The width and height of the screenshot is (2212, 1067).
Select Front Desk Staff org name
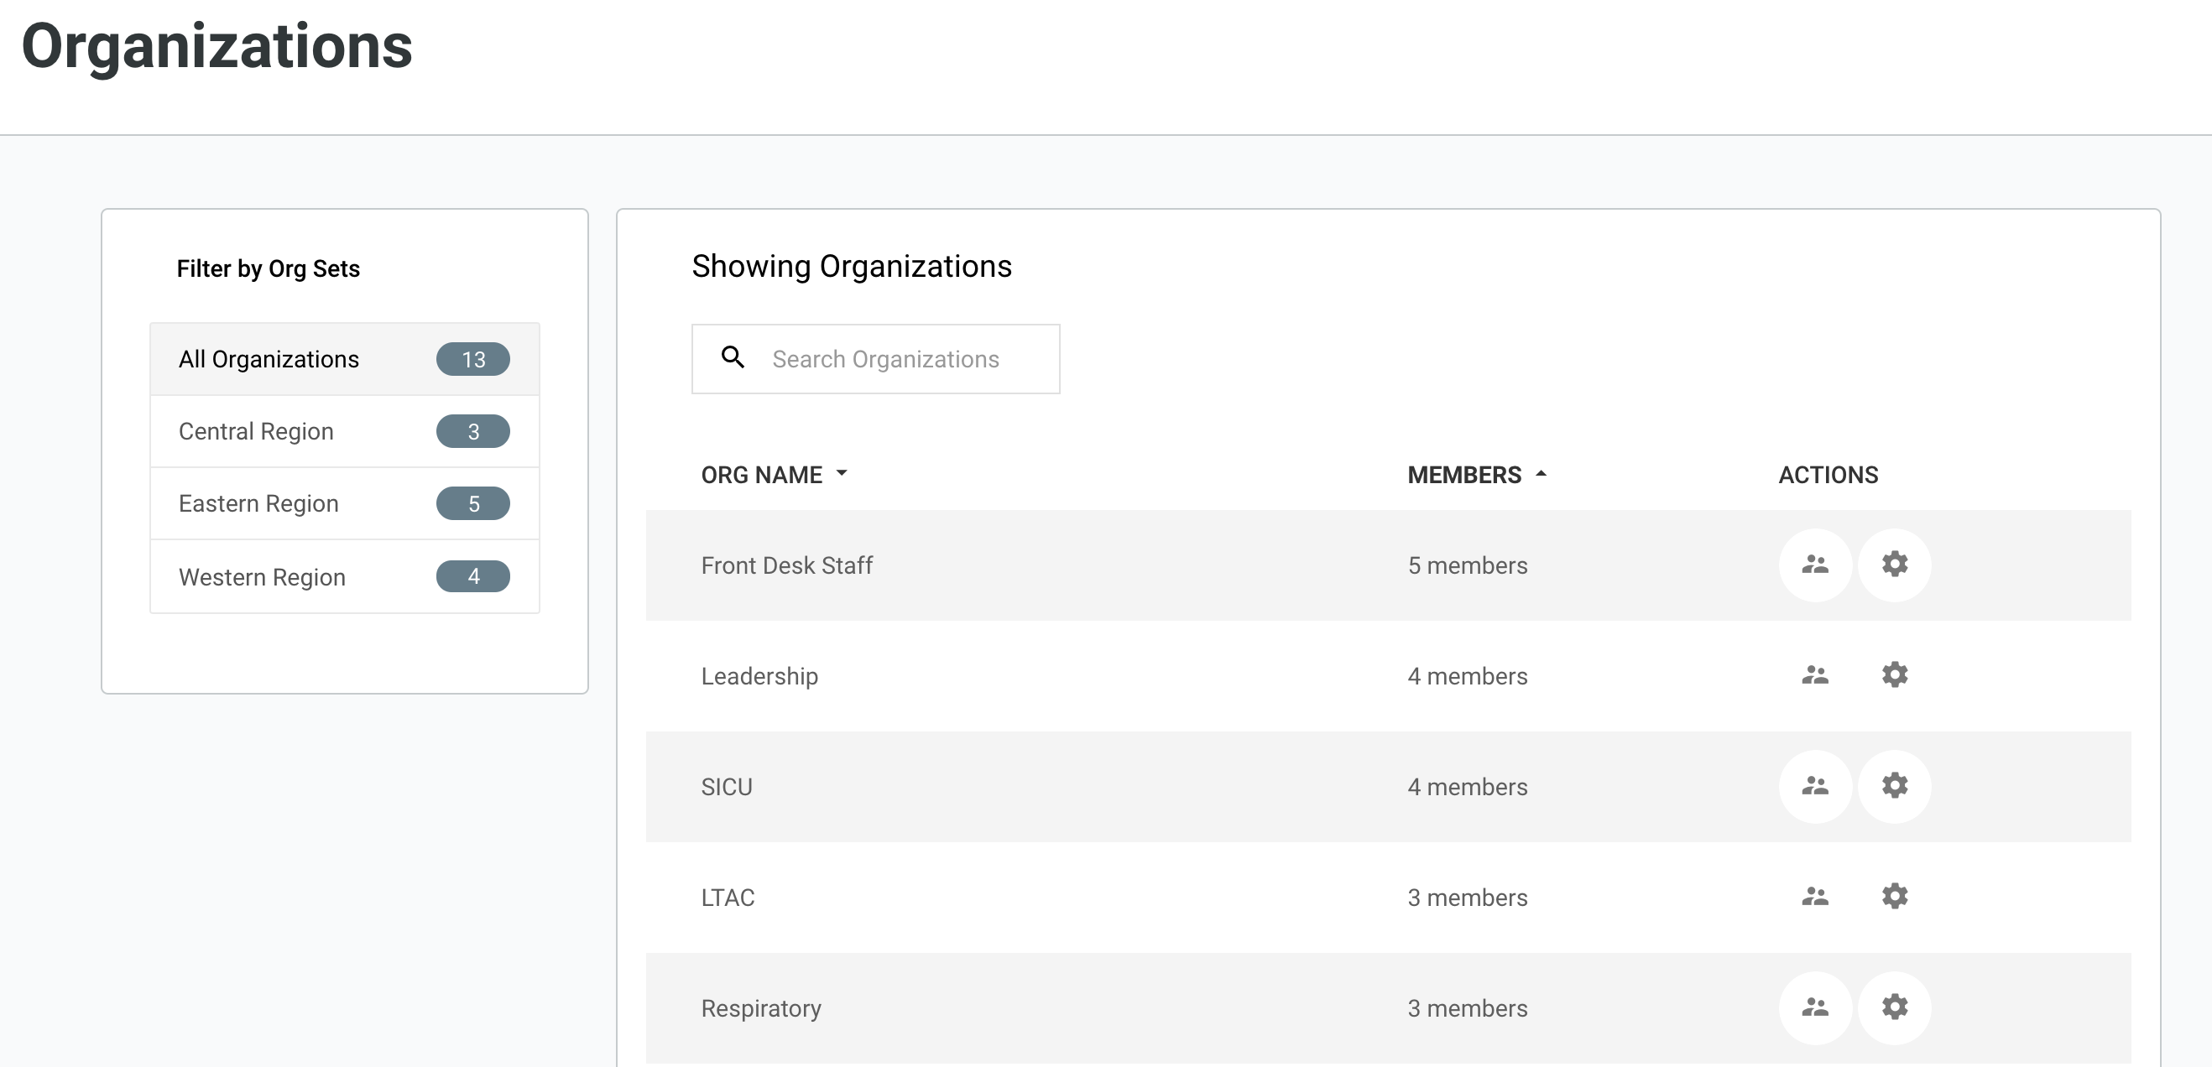[786, 565]
